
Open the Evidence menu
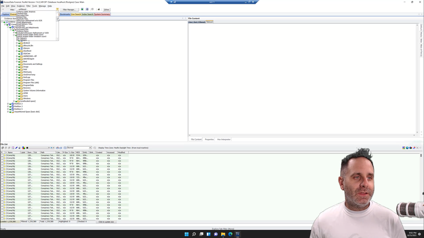point(20,6)
